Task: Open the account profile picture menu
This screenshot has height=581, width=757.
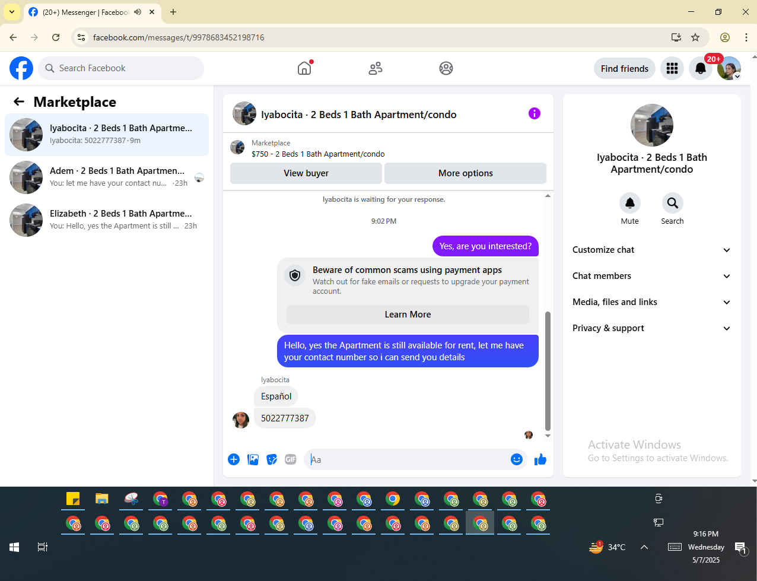Action: (729, 68)
